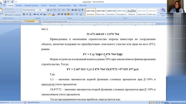The height and width of the screenshot is (104, 186).
Task: Expand the font name dropdown arrow
Action: pyautogui.click(x=38, y=10)
